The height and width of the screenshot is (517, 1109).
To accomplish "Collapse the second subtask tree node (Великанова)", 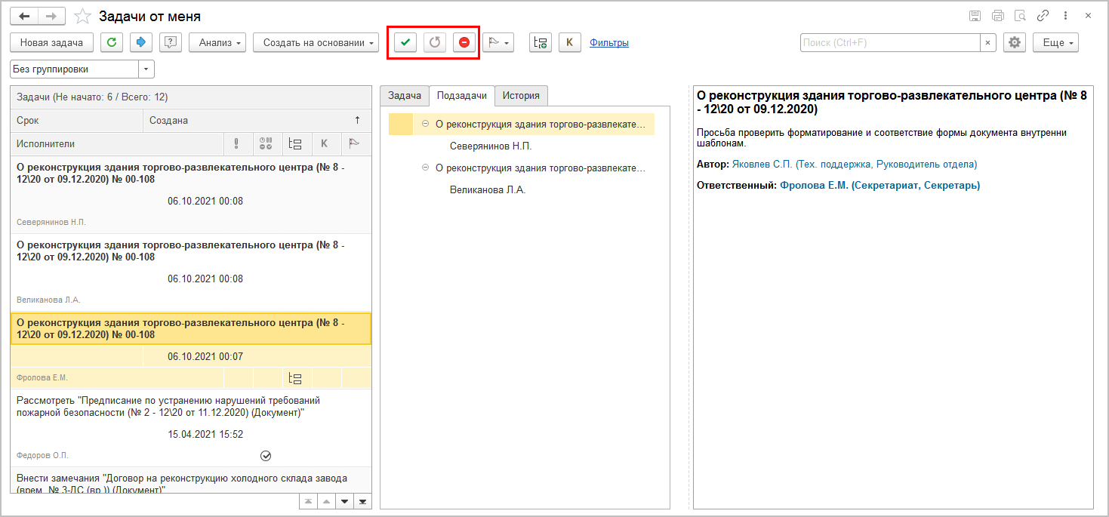I will pyautogui.click(x=426, y=168).
